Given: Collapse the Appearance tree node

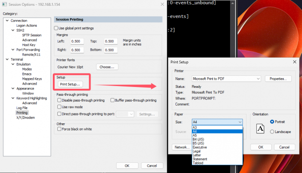Looking at the screenshot, I should coord(13,88).
